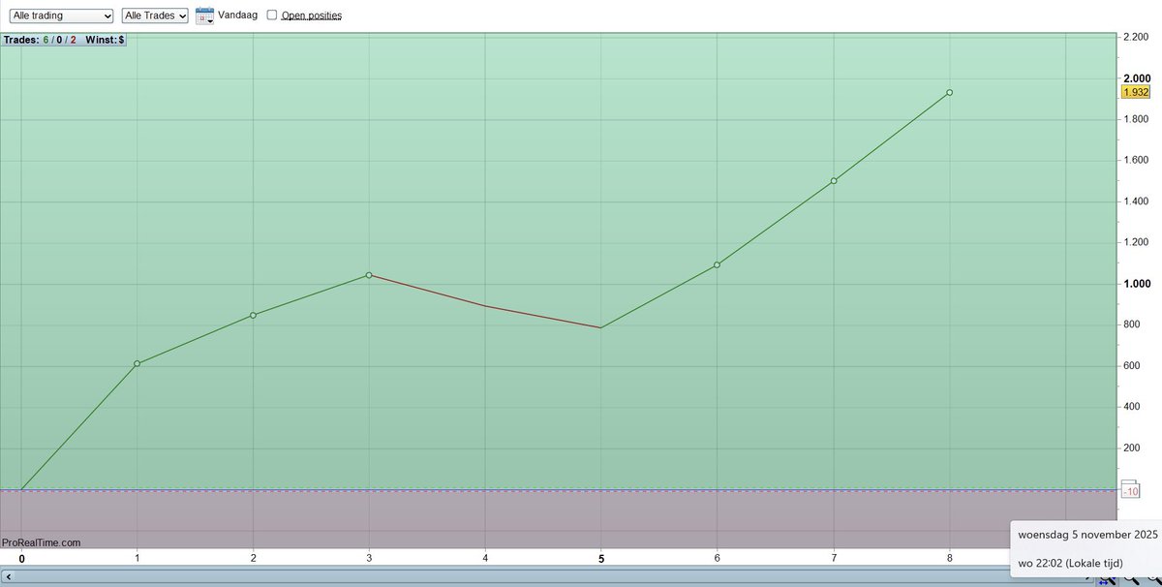The height and width of the screenshot is (587, 1162).
Task: Click the -10 marker on the price axis
Action: click(1130, 490)
